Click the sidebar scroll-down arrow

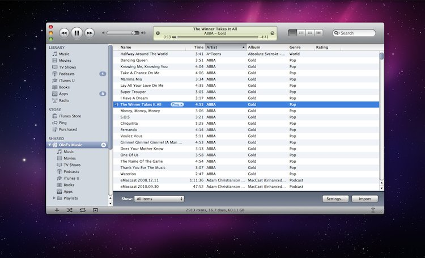[x=110, y=204]
